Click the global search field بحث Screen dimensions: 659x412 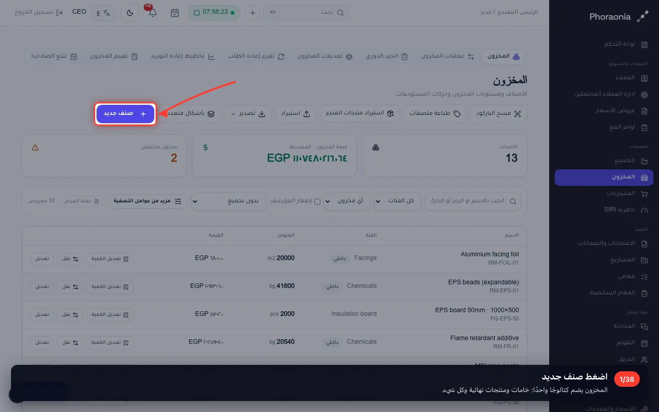click(306, 12)
